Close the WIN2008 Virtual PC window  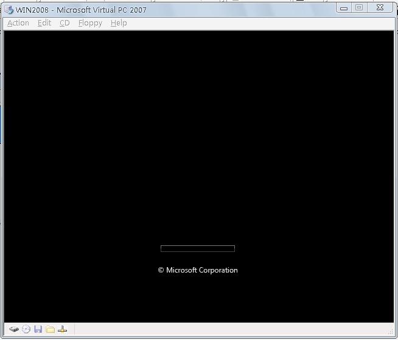380,8
